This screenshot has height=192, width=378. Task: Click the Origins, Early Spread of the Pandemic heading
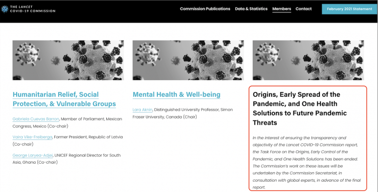pyautogui.click(x=300, y=109)
